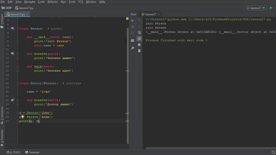
Task: Toggle the TODO tool window
Action: 13,152
